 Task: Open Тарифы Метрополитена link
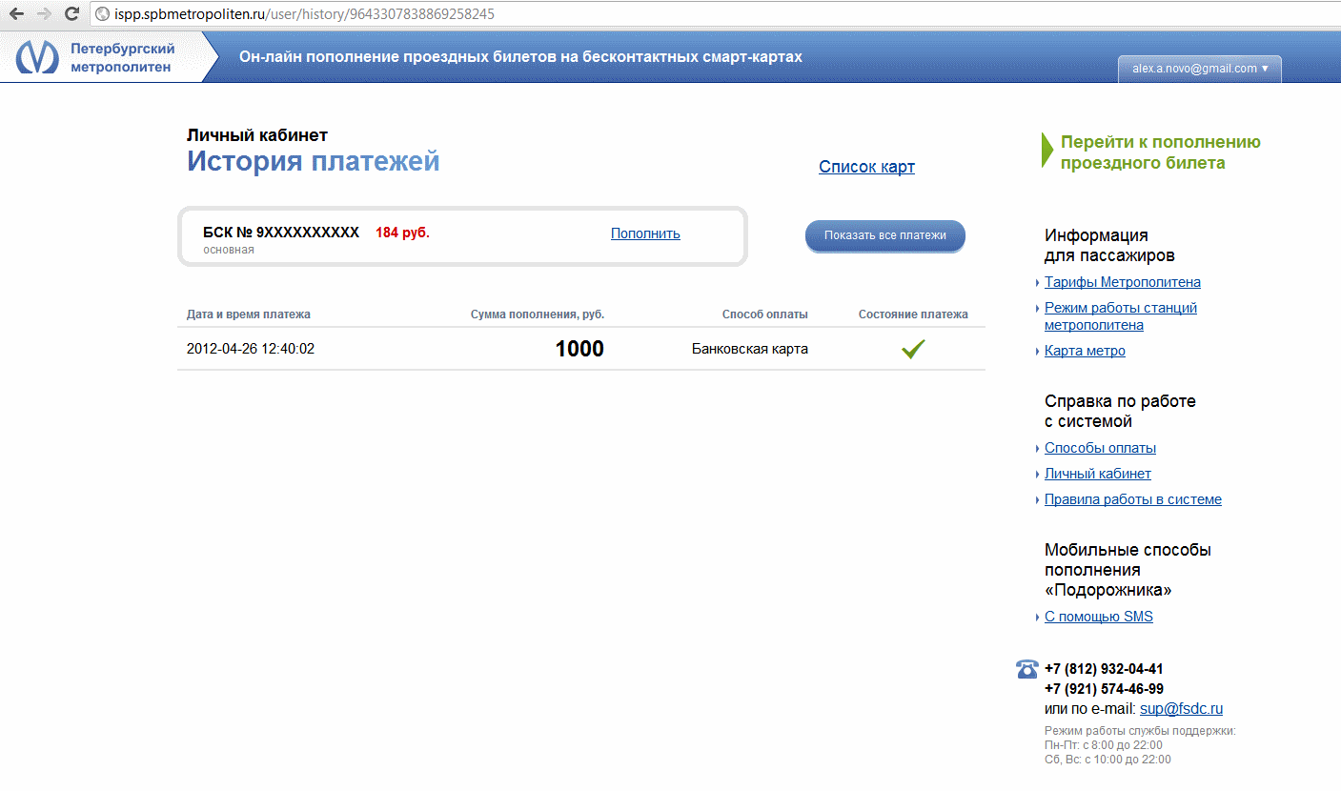click(x=1122, y=282)
